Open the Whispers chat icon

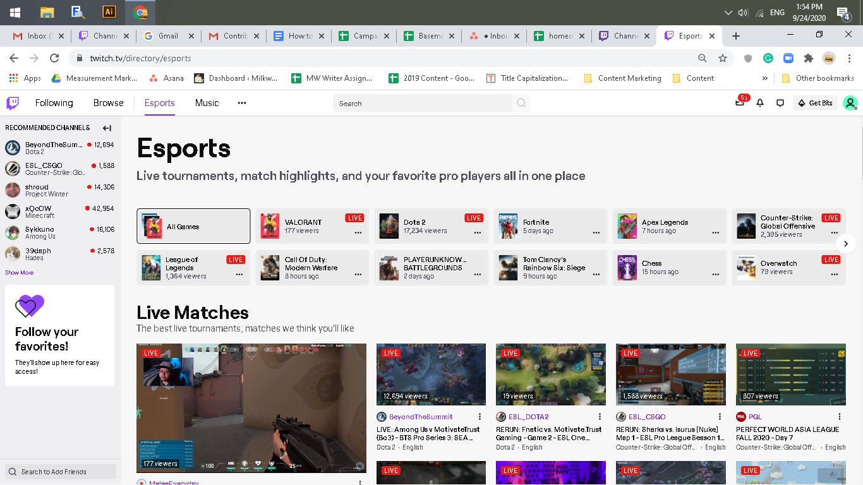(780, 103)
